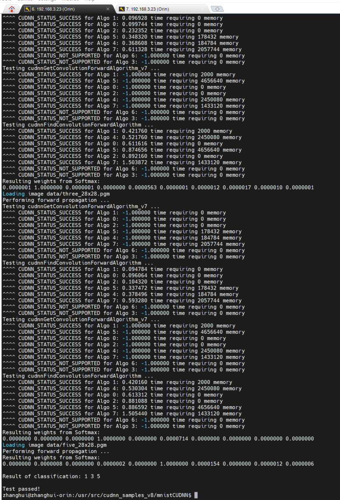
Task: Click the 'Loading image data/three_28x28.pgm' line
Action: 56,194
